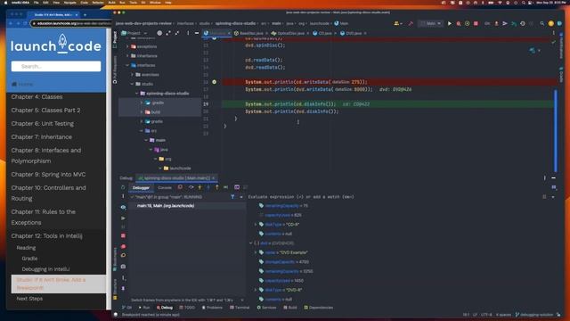The image size is (570, 321).
Task: Expand all nodes in the Project panel
Action: tap(168, 33)
